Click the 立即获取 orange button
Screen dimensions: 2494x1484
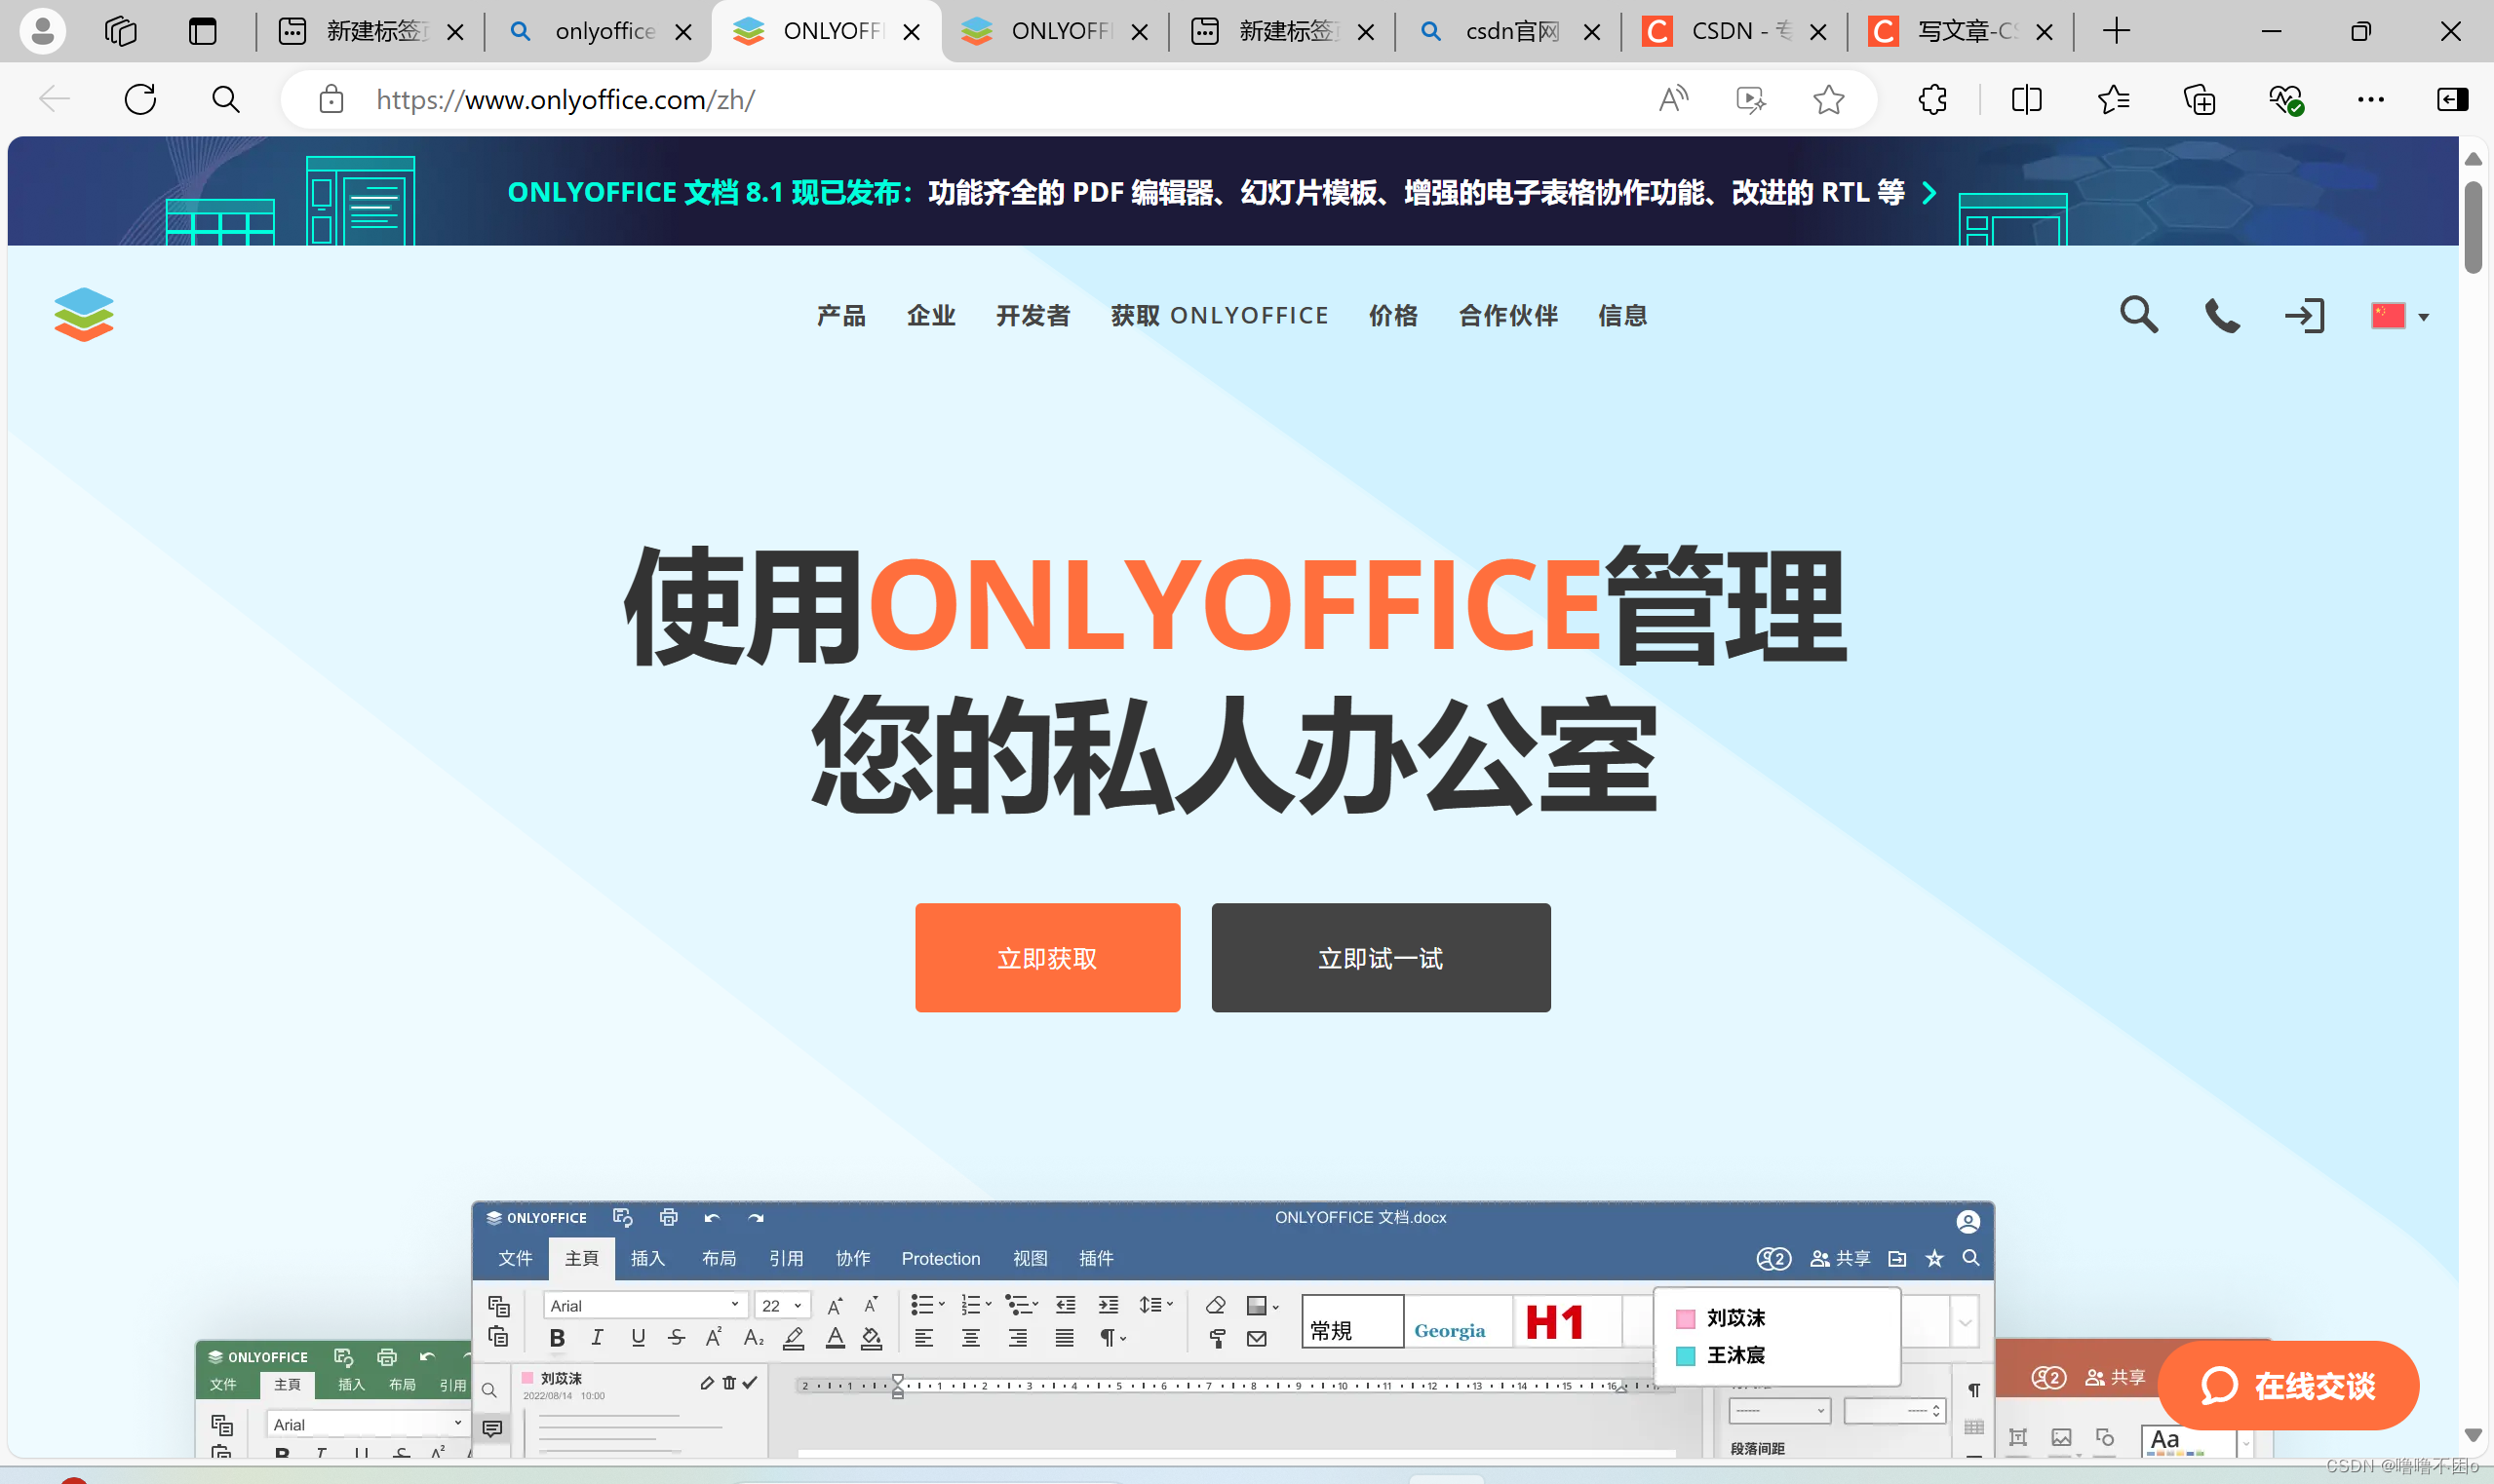pos(1046,957)
